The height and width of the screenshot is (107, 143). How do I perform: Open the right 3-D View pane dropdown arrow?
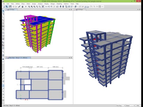138,10
